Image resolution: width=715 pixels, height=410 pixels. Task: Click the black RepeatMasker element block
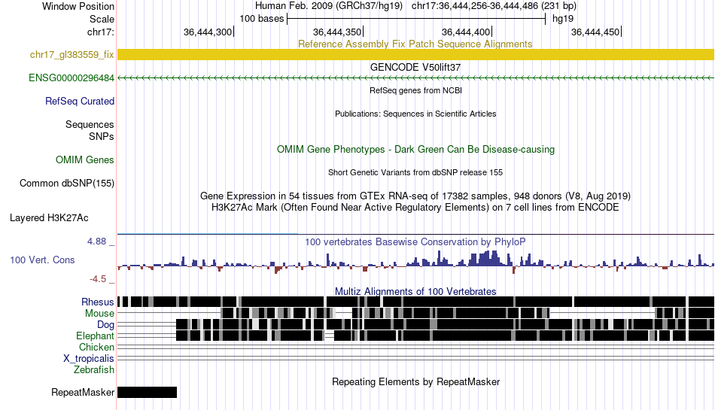tap(147, 392)
